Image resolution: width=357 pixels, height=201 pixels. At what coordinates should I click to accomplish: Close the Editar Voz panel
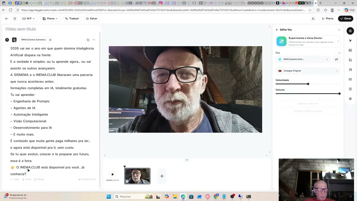(x=339, y=30)
